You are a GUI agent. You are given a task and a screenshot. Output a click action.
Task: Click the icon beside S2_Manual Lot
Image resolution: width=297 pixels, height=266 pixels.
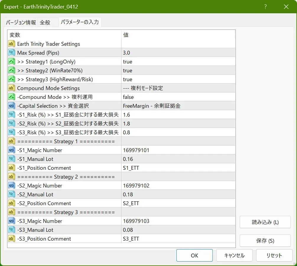coord(12,195)
